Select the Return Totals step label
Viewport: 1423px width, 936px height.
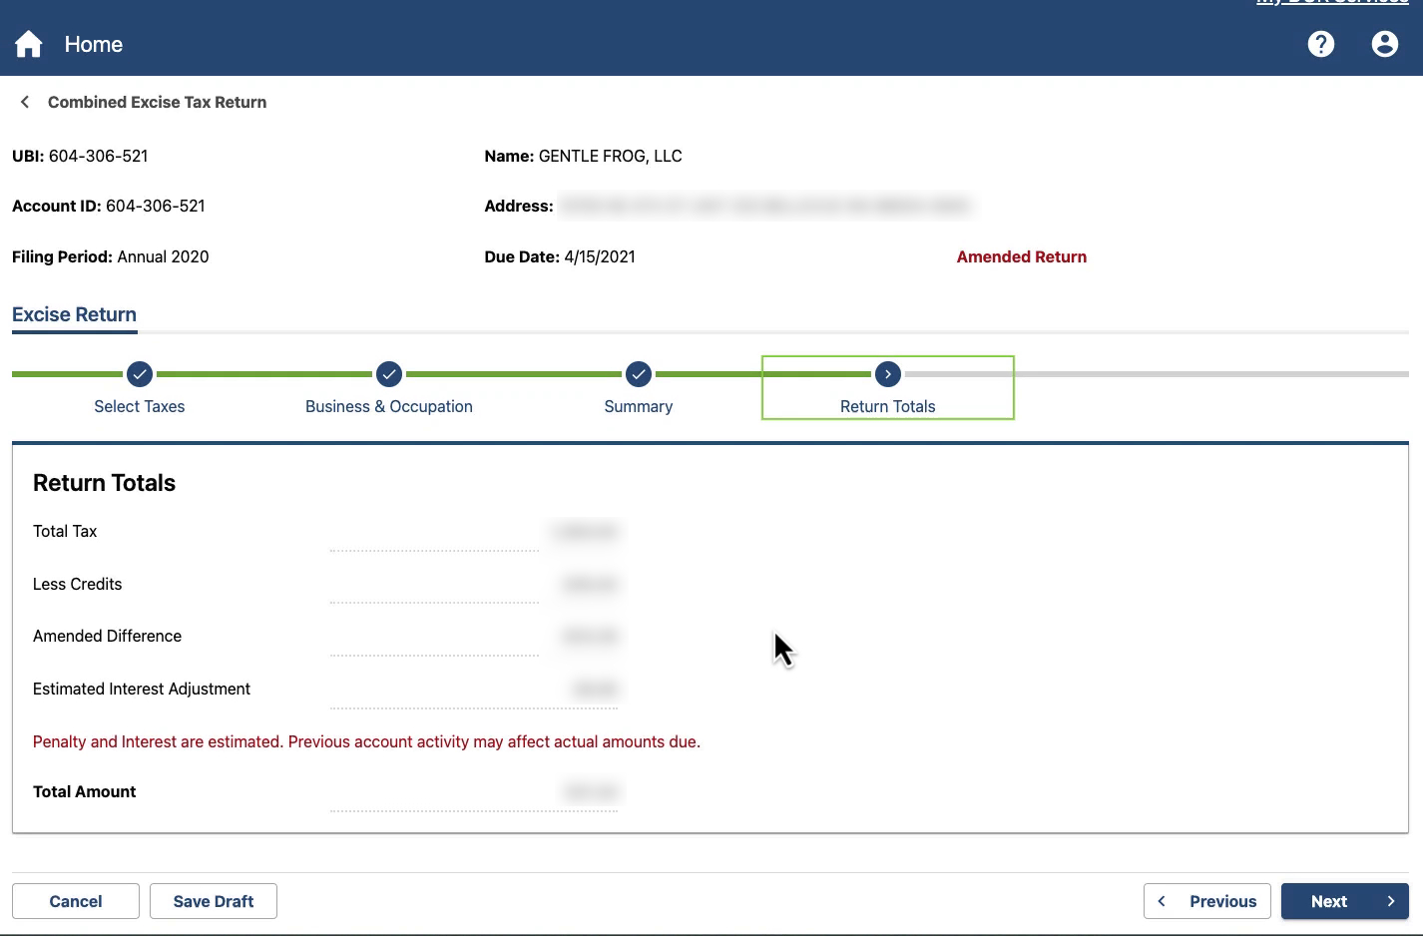click(x=888, y=406)
